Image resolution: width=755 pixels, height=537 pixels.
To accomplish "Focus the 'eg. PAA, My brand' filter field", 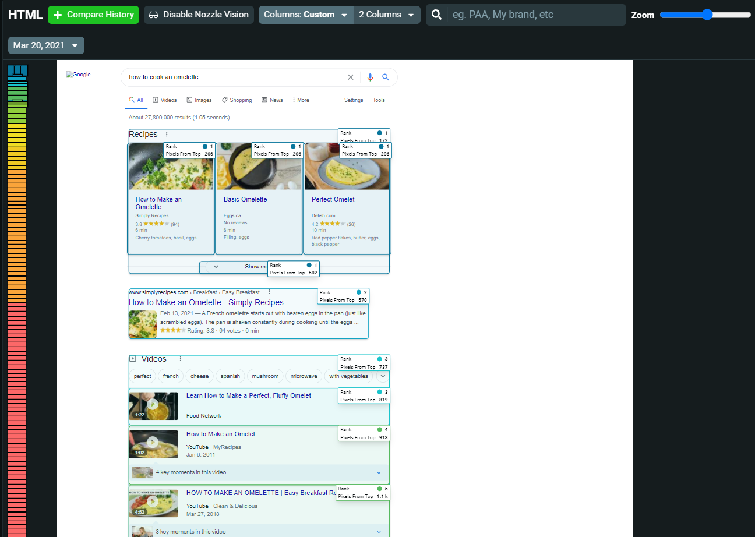I will tap(536, 15).
